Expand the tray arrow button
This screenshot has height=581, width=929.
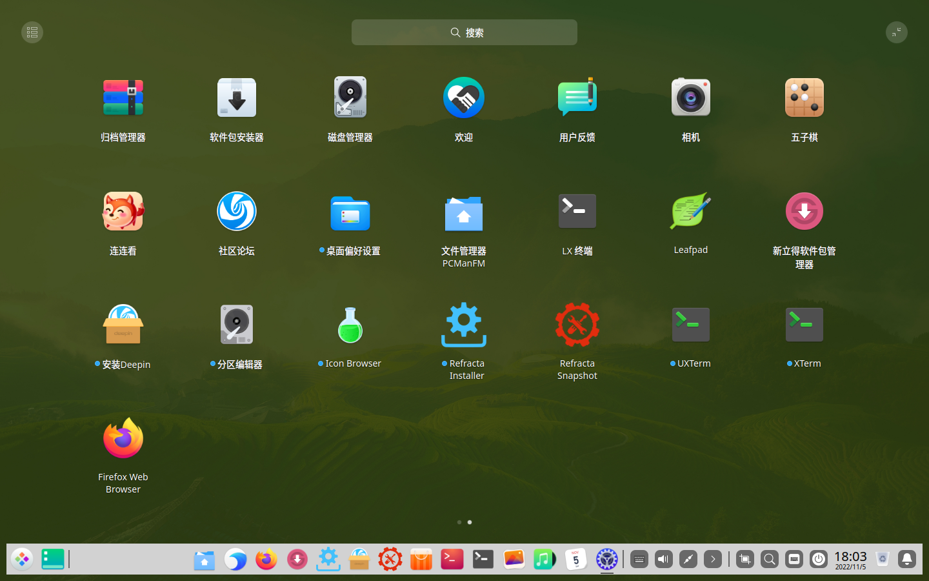713,559
